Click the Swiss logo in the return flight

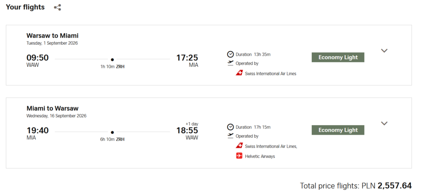(239, 146)
